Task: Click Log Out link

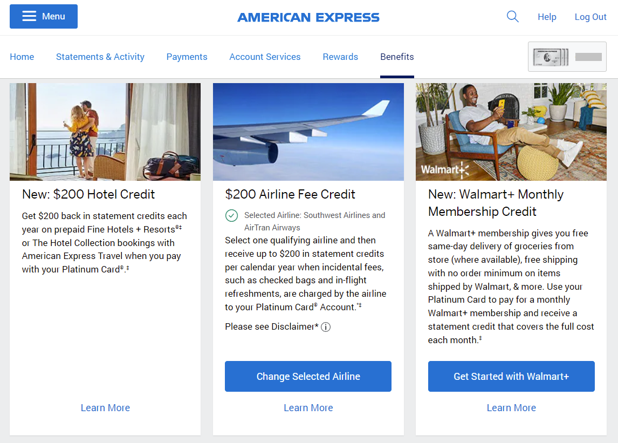Action: pyautogui.click(x=590, y=17)
